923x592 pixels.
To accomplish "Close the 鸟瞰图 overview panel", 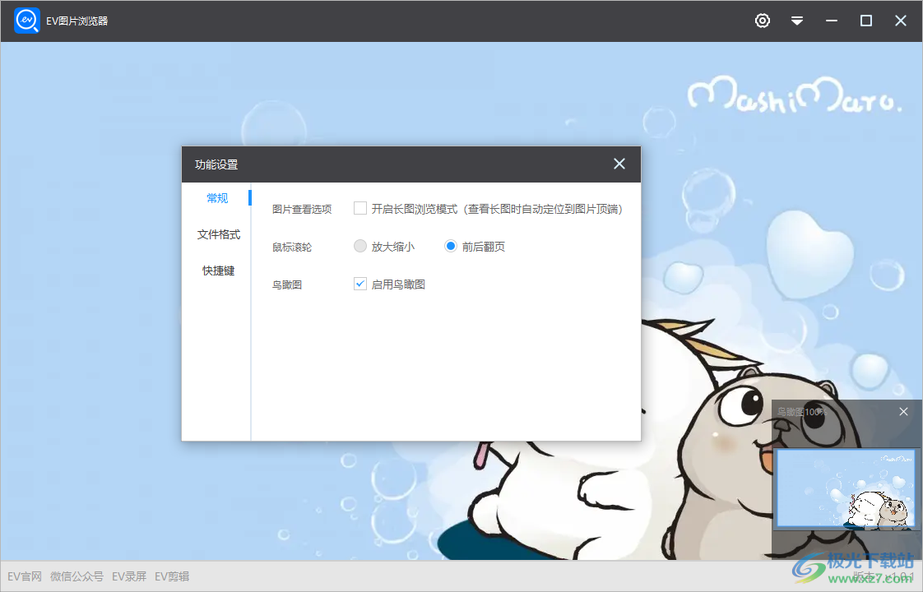I will pos(903,411).
